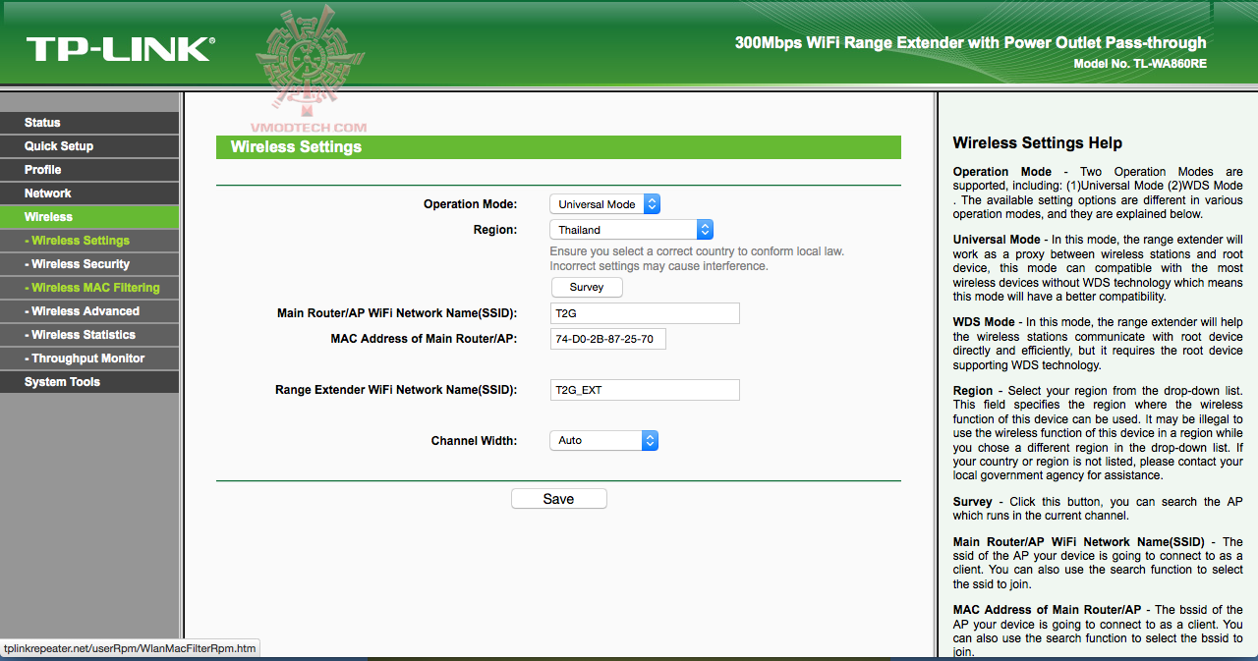
Task: Click the '300Mbps WiFi Range Extender' header title
Action: tap(970, 43)
